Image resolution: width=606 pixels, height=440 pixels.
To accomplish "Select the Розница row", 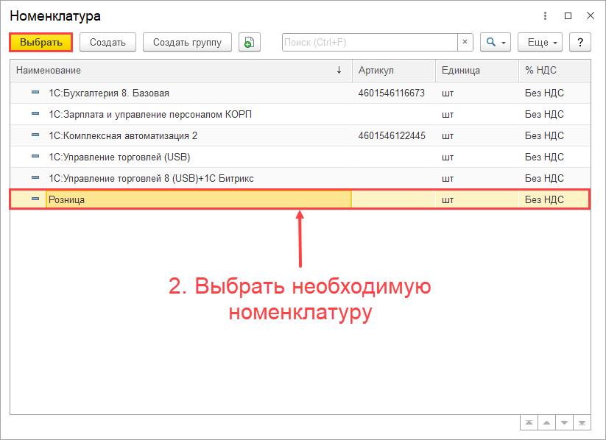I will point(184,199).
